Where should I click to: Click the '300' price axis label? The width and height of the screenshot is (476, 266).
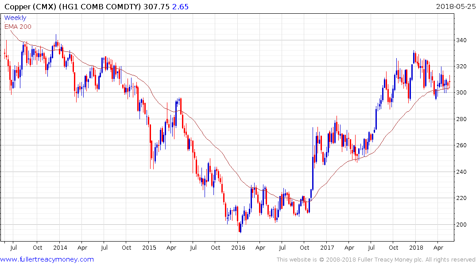click(x=461, y=93)
